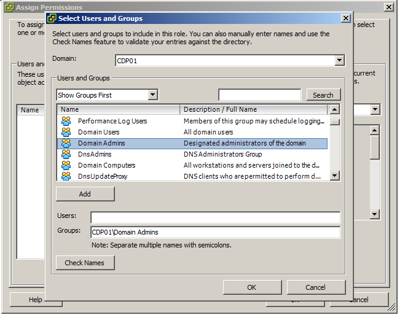Focus the Users input field
This screenshot has width=400, height=315.
click(x=215, y=217)
